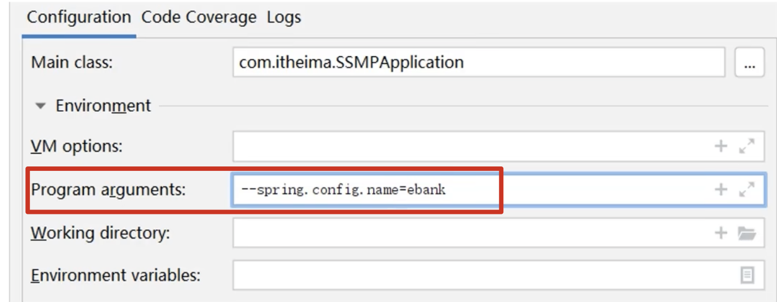Open the Code Coverage tab
The height and width of the screenshot is (302, 777).
tap(199, 17)
